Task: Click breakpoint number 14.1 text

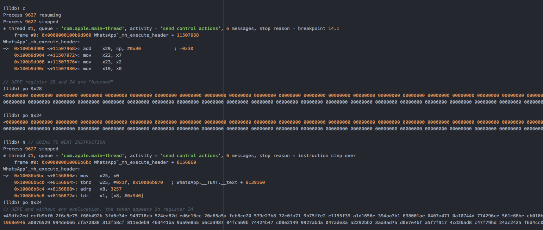Action: point(334,29)
